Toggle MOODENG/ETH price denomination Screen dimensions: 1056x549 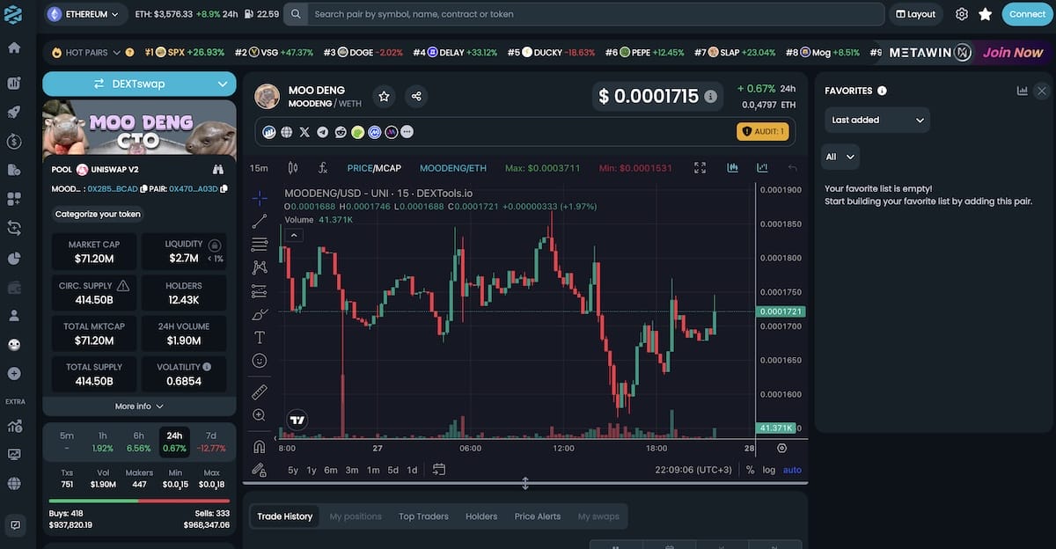coord(453,168)
